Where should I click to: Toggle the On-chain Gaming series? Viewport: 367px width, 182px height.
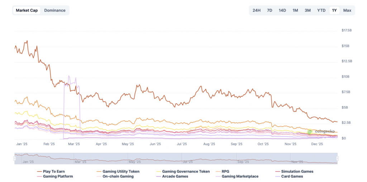[x=118, y=176]
